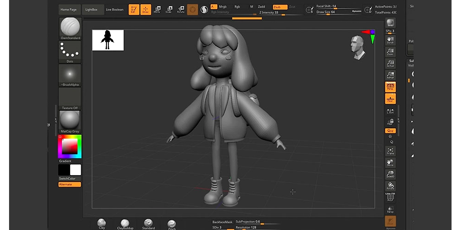Select the black secondary color swatch
This screenshot has width=461, height=230.
pyautogui.click(x=64, y=170)
